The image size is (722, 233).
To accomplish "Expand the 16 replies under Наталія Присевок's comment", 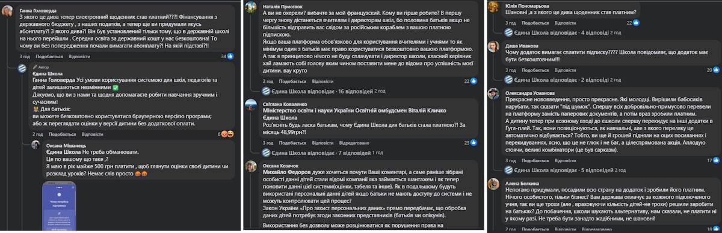I will tap(319, 91).
